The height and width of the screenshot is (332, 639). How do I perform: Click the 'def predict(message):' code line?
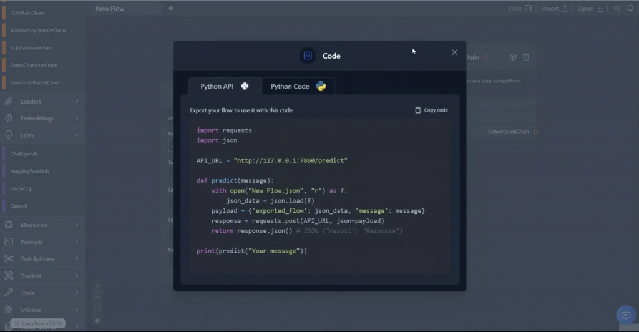[x=235, y=180]
